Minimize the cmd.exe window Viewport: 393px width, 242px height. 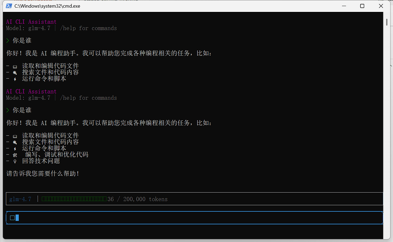pos(344,6)
